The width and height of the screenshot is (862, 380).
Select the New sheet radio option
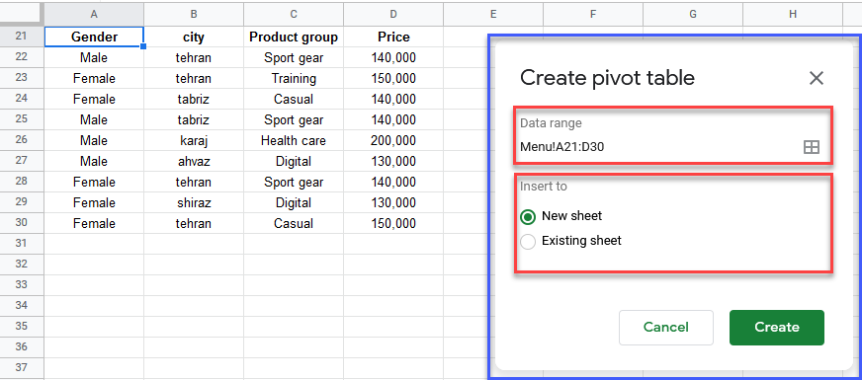click(528, 216)
